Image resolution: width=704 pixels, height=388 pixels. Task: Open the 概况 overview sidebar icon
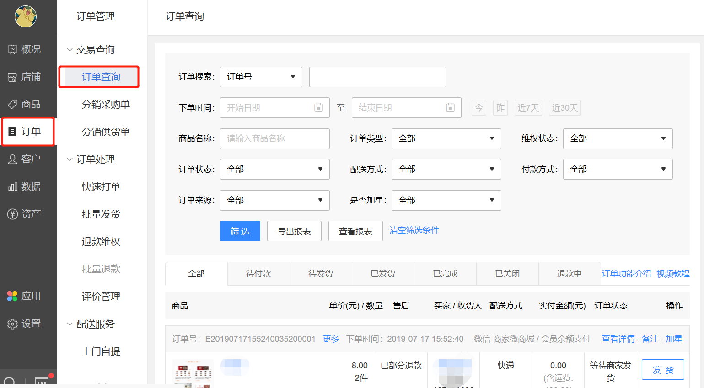(12, 49)
